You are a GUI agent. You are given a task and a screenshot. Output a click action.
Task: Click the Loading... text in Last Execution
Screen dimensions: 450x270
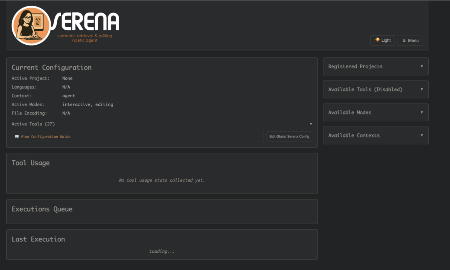click(162, 251)
